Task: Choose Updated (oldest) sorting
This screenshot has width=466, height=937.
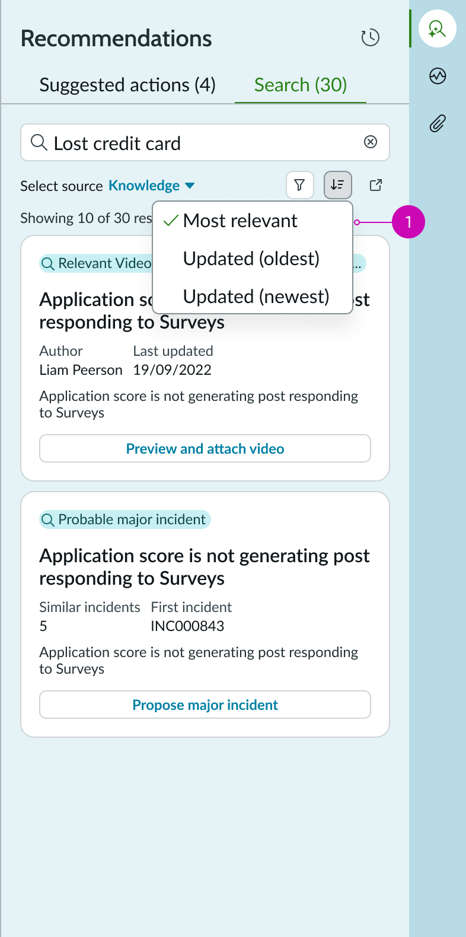Action: coord(251,259)
